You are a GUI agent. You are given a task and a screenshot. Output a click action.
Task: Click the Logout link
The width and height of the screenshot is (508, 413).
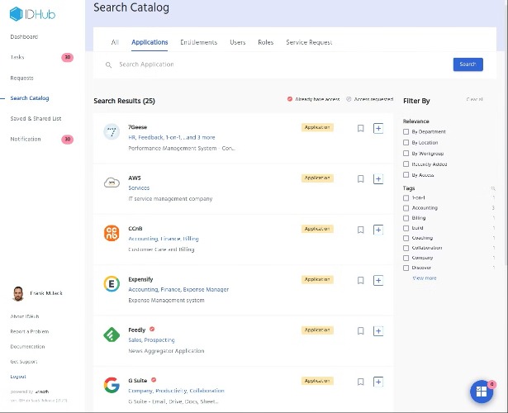tap(18, 377)
